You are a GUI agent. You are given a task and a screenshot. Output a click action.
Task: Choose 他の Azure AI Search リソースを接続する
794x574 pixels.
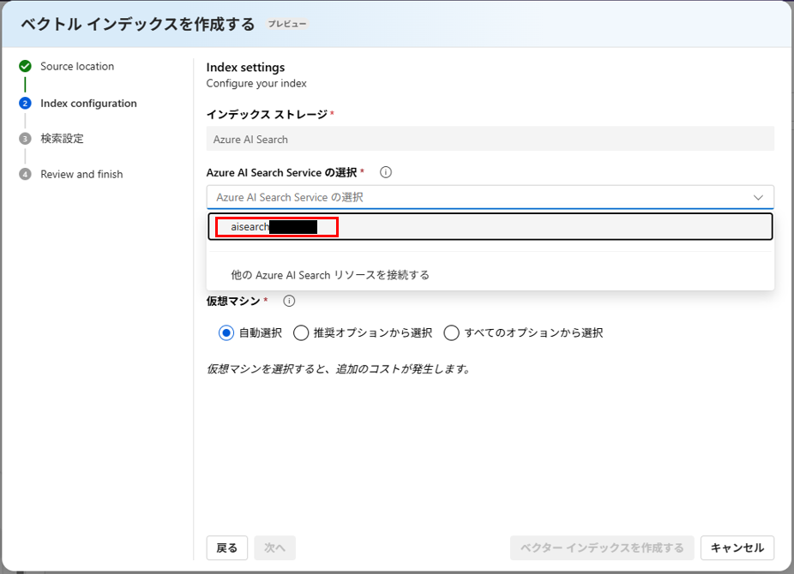pos(490,275)
